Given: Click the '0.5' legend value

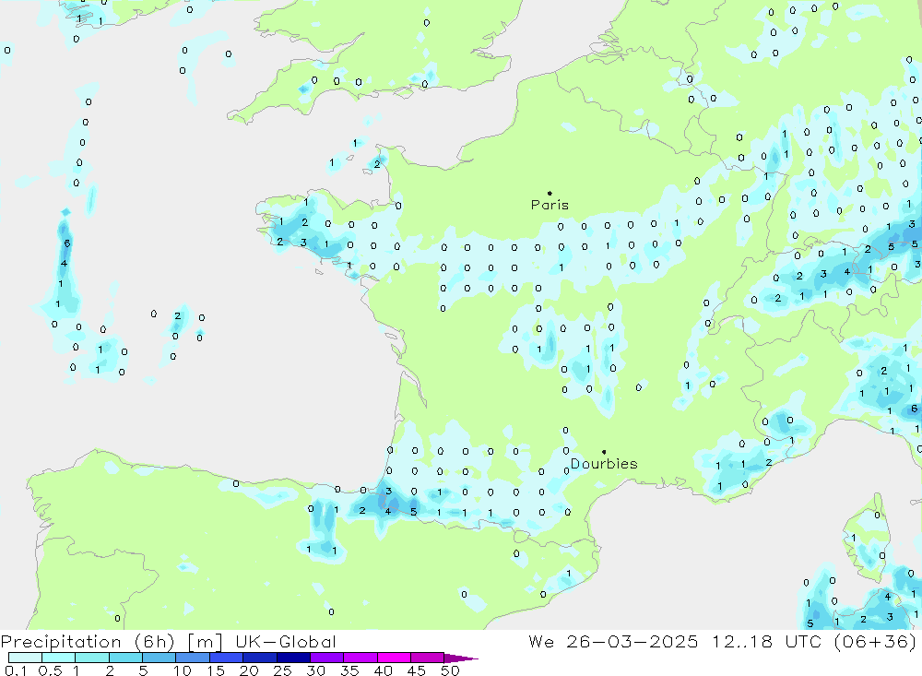Looking at the screenshot, I should pyautogui.click(x=50, y=670).
